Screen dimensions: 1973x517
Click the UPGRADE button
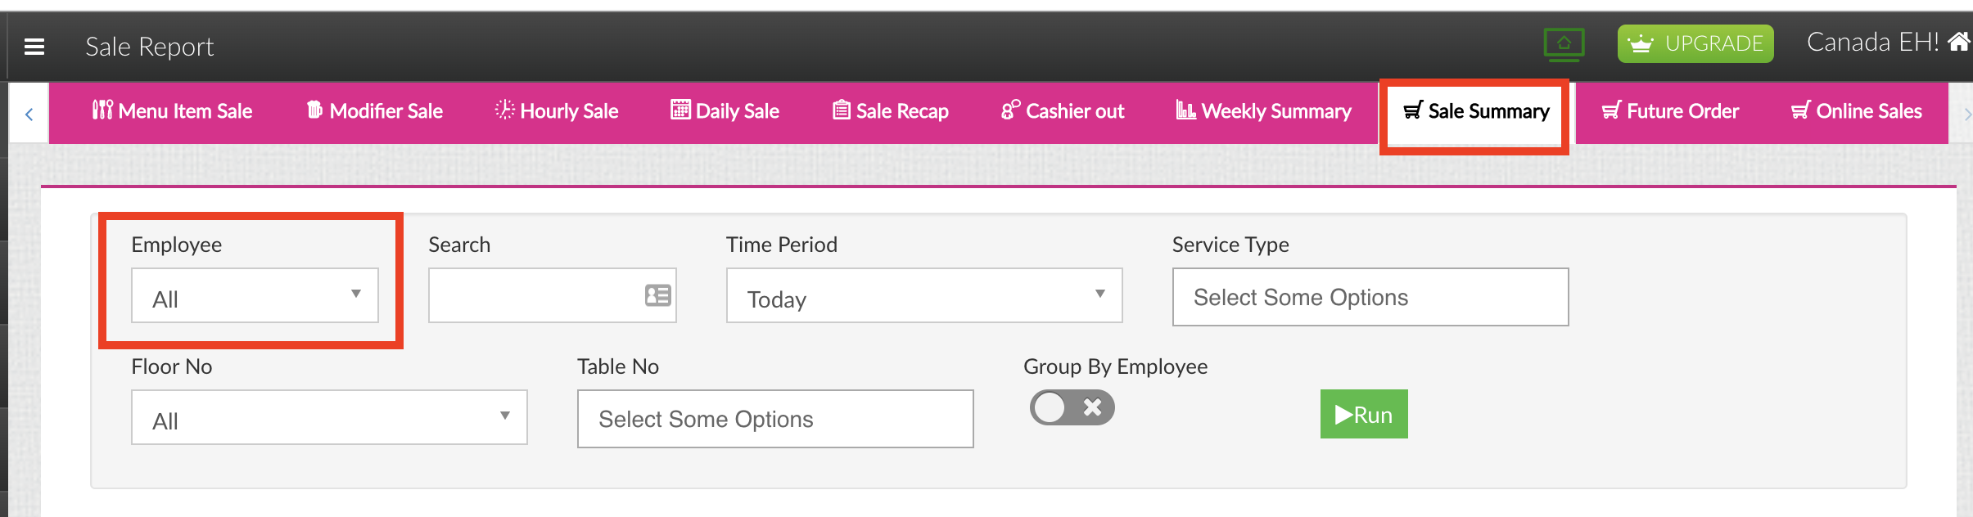(x=1695, y=43)
